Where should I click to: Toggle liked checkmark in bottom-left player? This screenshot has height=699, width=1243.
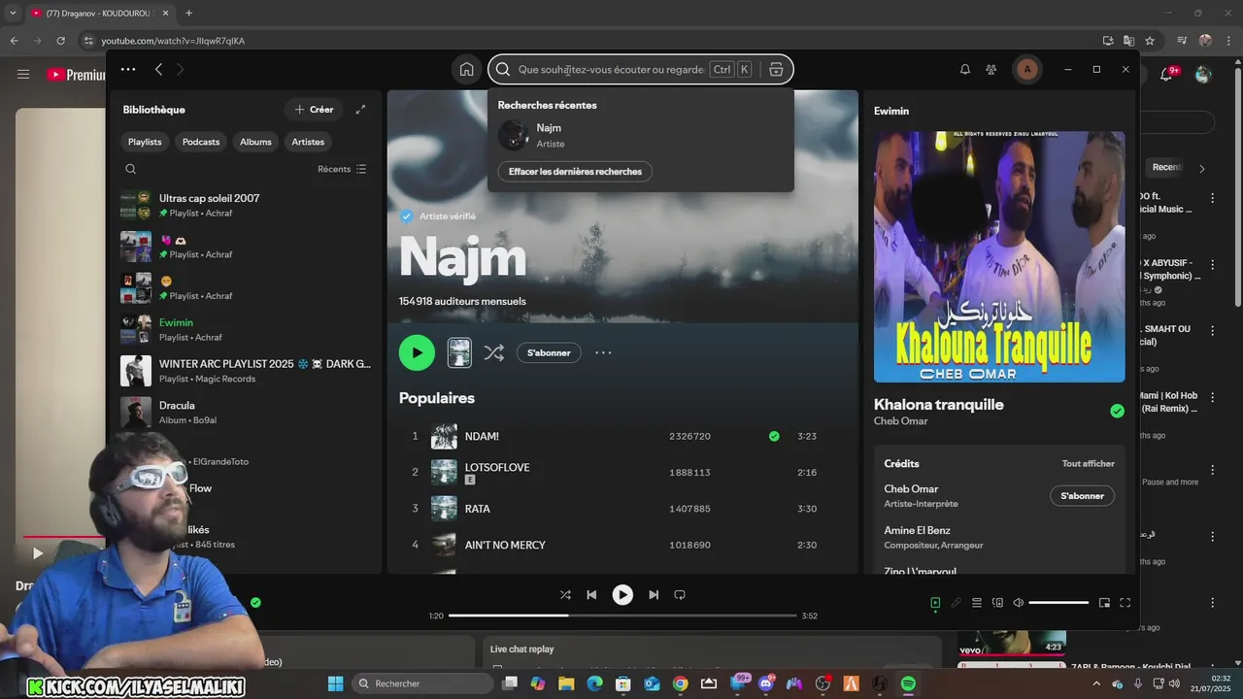click(255, 602)
